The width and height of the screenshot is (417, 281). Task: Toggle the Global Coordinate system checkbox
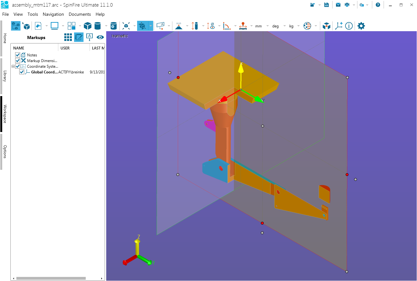(x=22, y=72)
